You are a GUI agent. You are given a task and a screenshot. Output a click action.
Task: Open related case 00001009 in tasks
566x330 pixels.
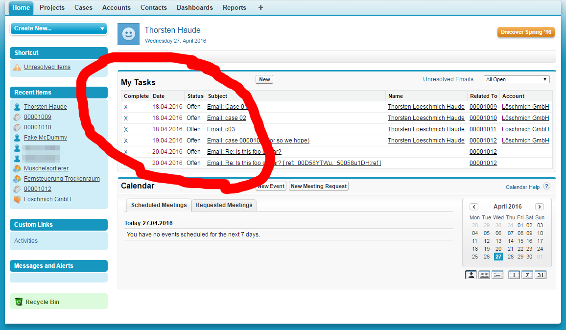483,107
